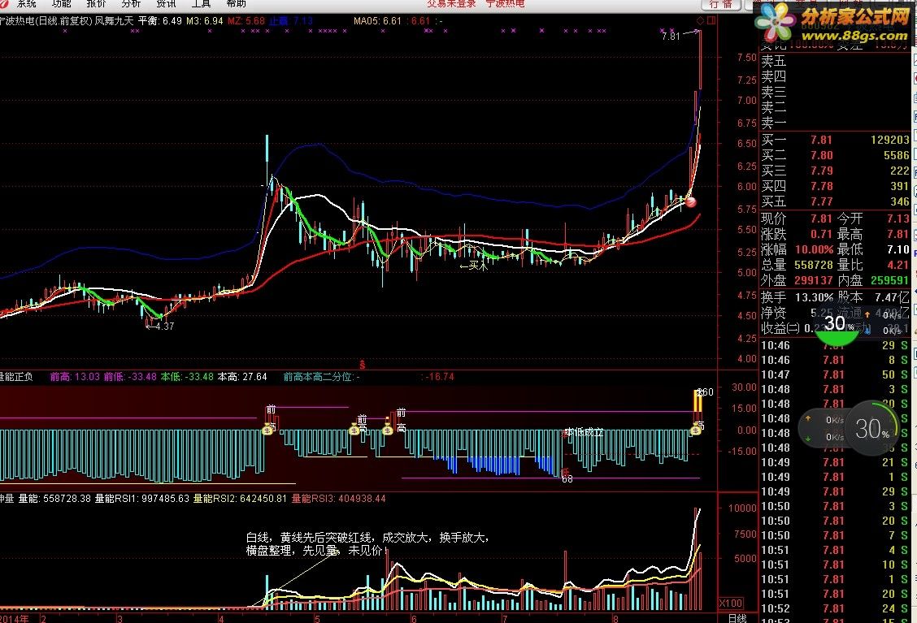Click the 量能正负 sub-chart title
The image size is (917, 623).
[16, 377]
